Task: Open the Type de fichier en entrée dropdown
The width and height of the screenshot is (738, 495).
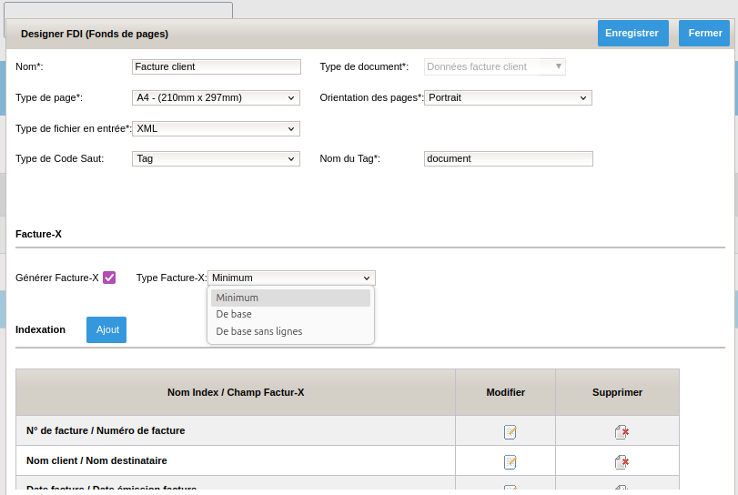Action: (x=216, y=128)
